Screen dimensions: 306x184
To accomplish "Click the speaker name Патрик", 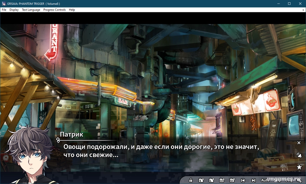I will point(72,134).
